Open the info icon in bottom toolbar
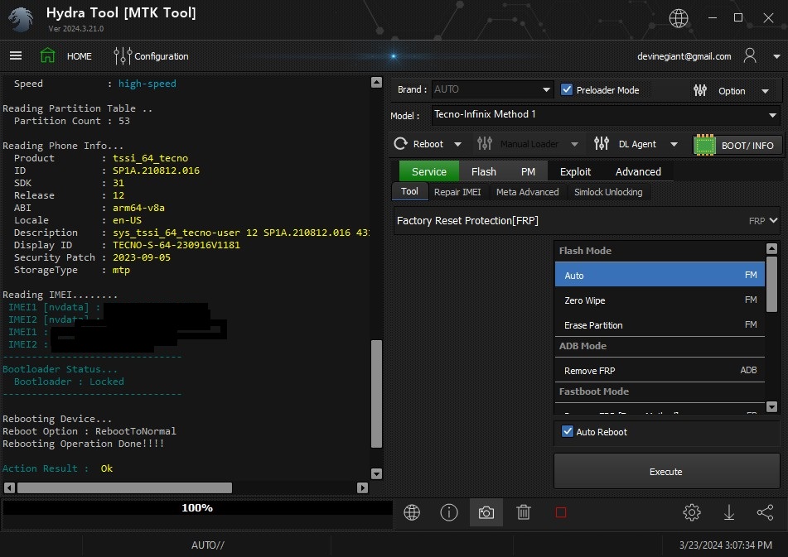788x557 pixels. (x=449, y=512)
